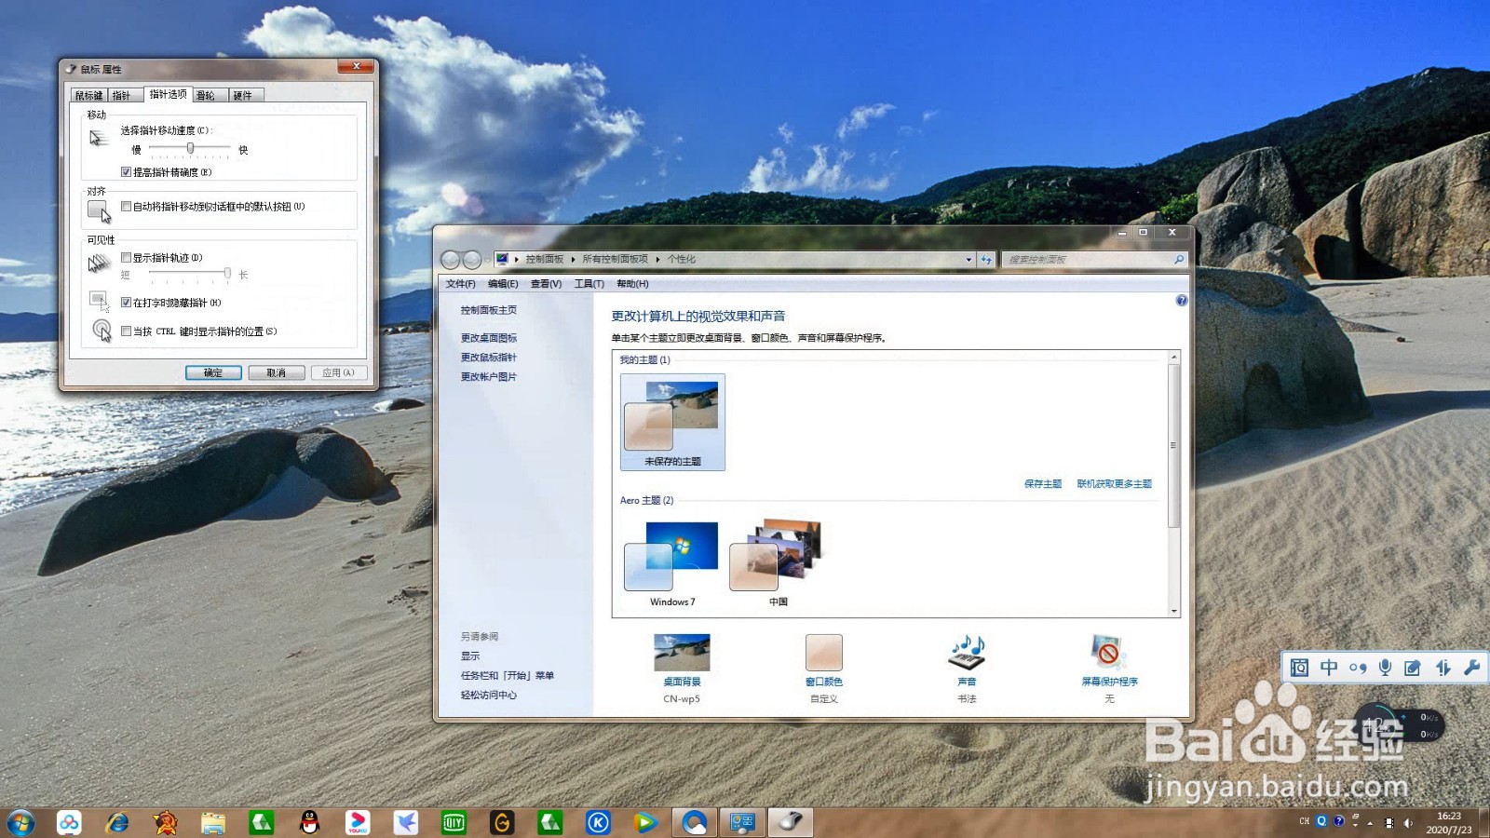Click the 保存主题 link
Screen dimensions: 1490x838
(x=1043, y=484)
